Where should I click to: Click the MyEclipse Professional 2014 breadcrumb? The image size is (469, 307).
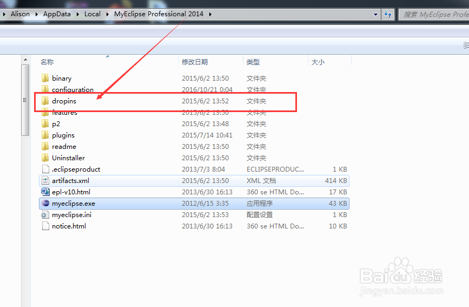158,14
